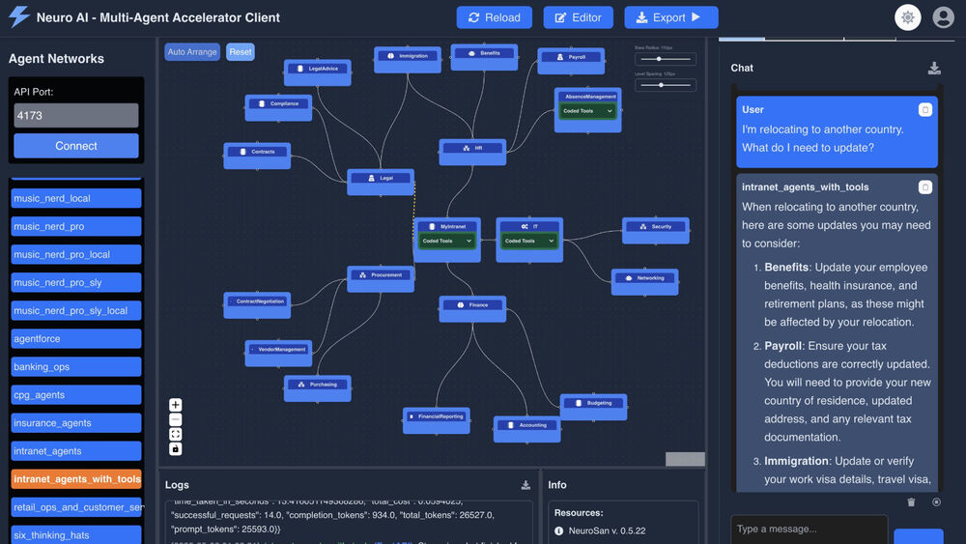This screenshot has height=544, width=966.
Task: Select the LegalAdvice node
Action: click(x=317, y=72)
